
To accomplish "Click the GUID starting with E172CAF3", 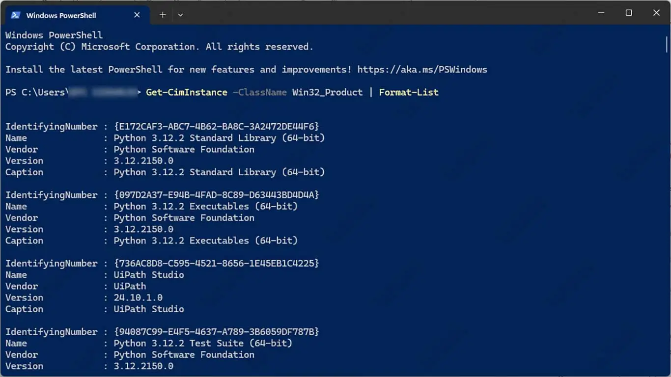I will click(x=216, y=127).
